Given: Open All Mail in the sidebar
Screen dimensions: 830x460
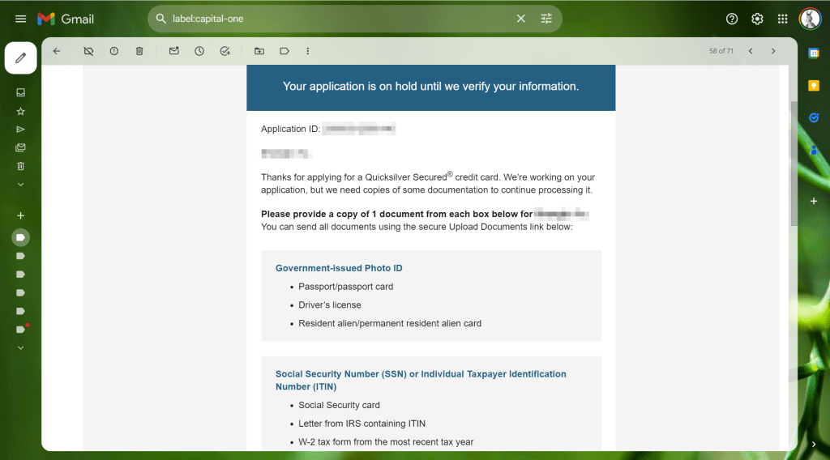Looking at the screenshot, I should (20, 147).
